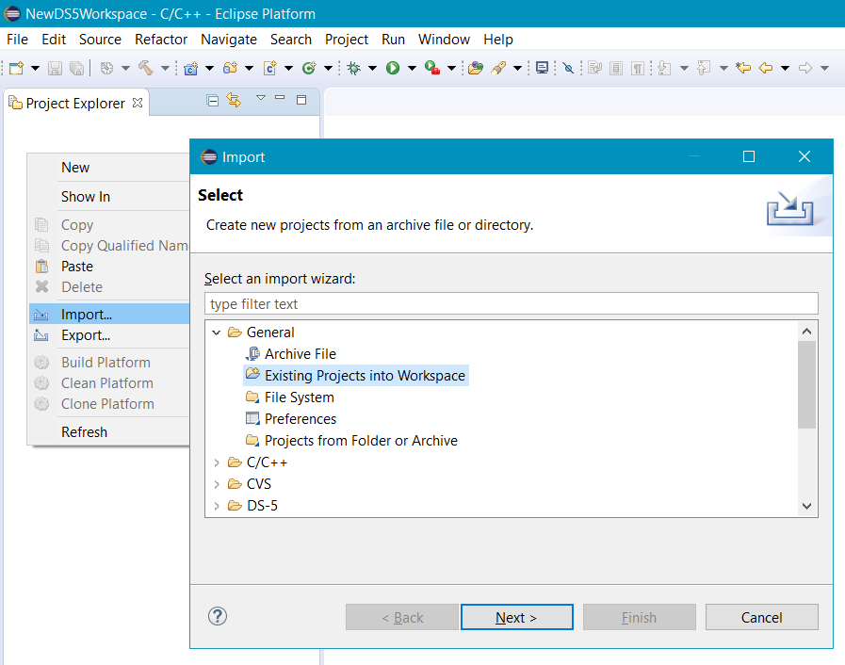Collapse the General folder in import wizard

point(217,332)
